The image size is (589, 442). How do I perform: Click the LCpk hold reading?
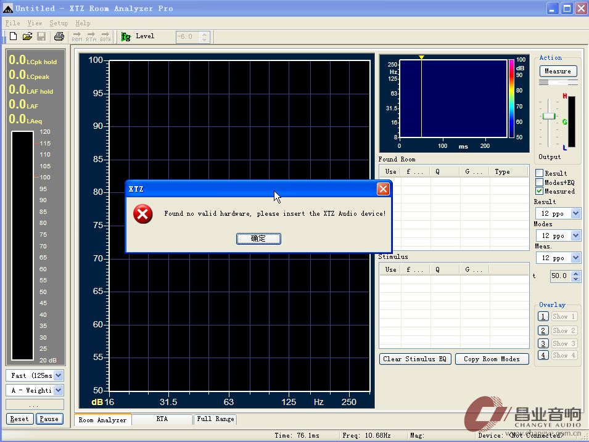point(33,60)
